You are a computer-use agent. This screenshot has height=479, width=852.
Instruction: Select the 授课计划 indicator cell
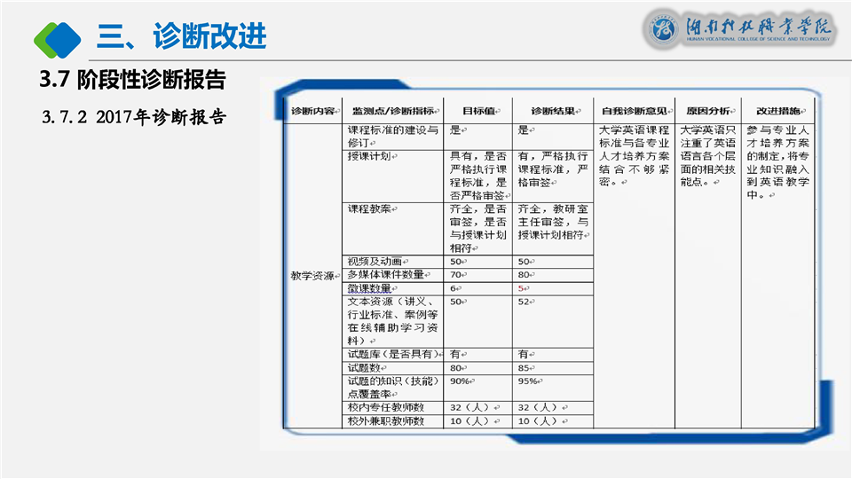(369, 156)
